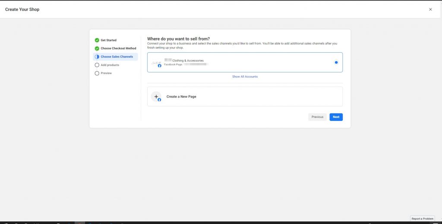Image resolution: width=442 pixels, height=224 pixels.
Task: Click the Clothing & Accessories page name text
Action: click(x=184, y=60)
